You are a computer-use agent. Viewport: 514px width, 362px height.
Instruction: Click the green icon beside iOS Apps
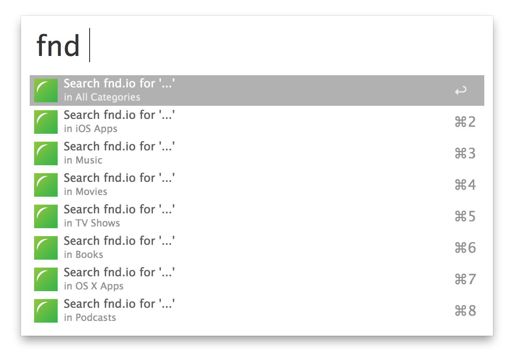tap(46, 122)
